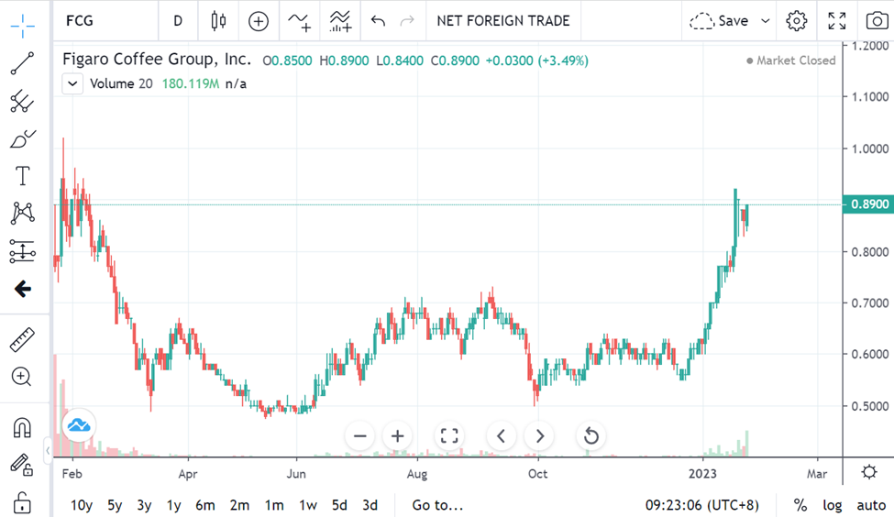The width and height of the screenshot is (894, 517).
Task: Set range to 1m
Action: pyautogui.click(x=274, y=505)
